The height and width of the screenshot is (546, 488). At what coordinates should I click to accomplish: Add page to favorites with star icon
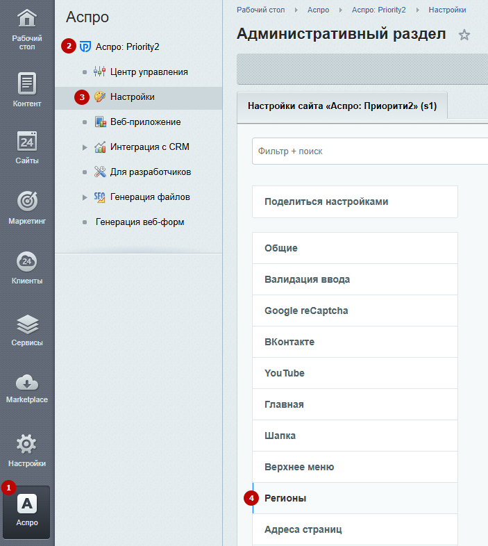click(464, 35)
